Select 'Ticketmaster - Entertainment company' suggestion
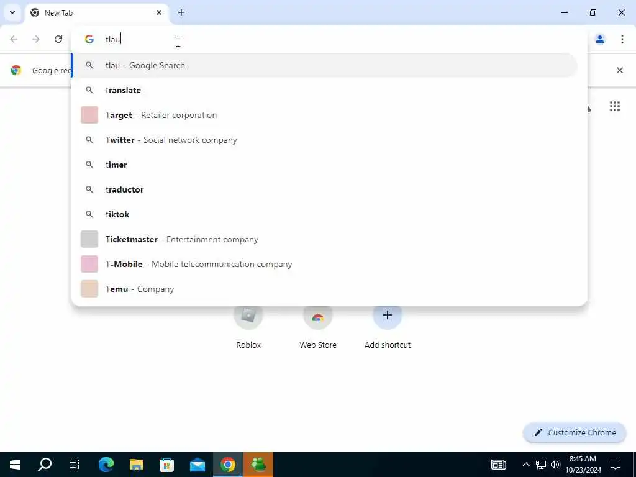This screenshot has width=636, height=477. [x=324, y=239]
